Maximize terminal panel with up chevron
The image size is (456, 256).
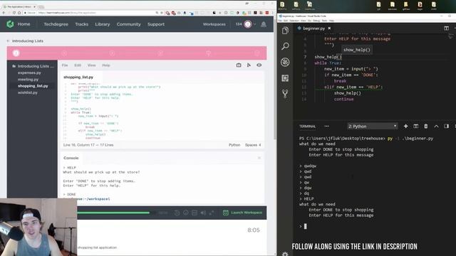pos(436,127)
